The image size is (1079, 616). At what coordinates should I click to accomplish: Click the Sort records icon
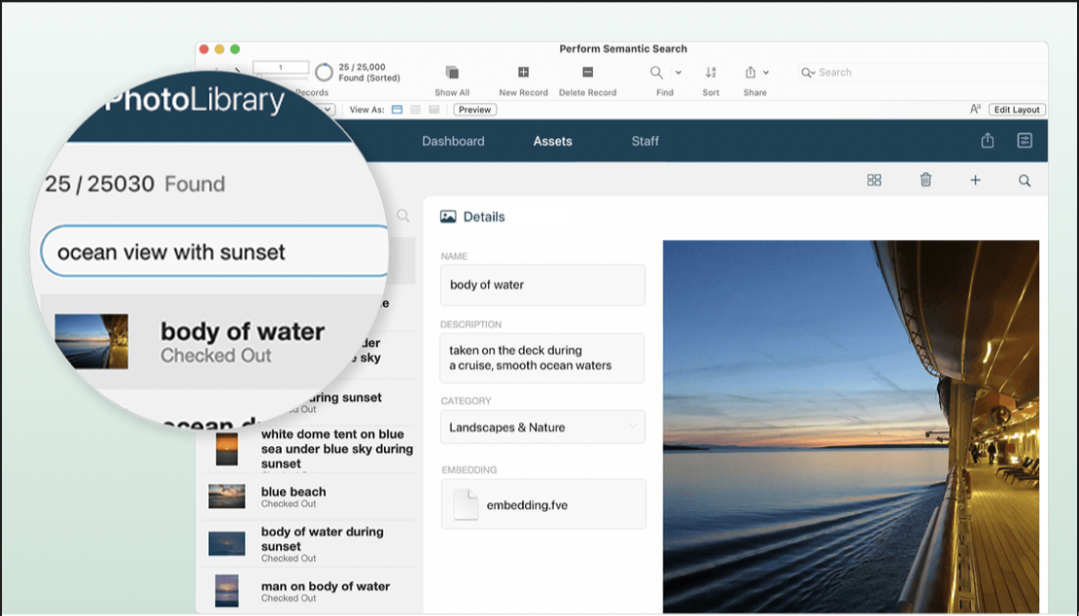711,73
